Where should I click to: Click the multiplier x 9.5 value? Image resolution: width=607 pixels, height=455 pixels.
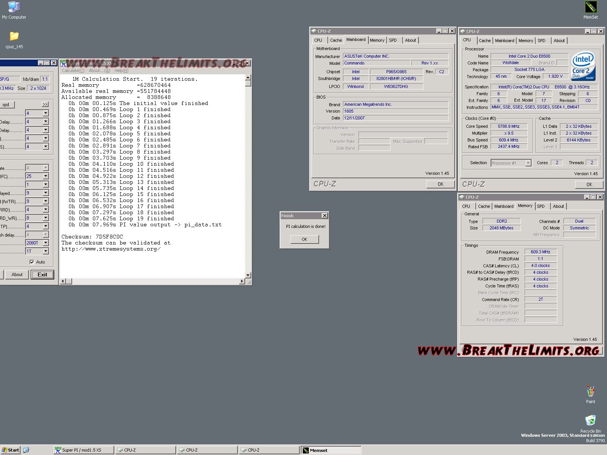509,133
